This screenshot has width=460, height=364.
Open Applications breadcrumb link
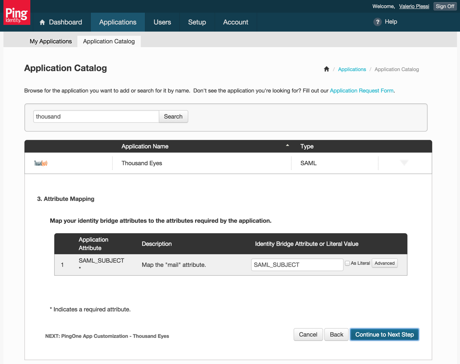coord(352,69)
